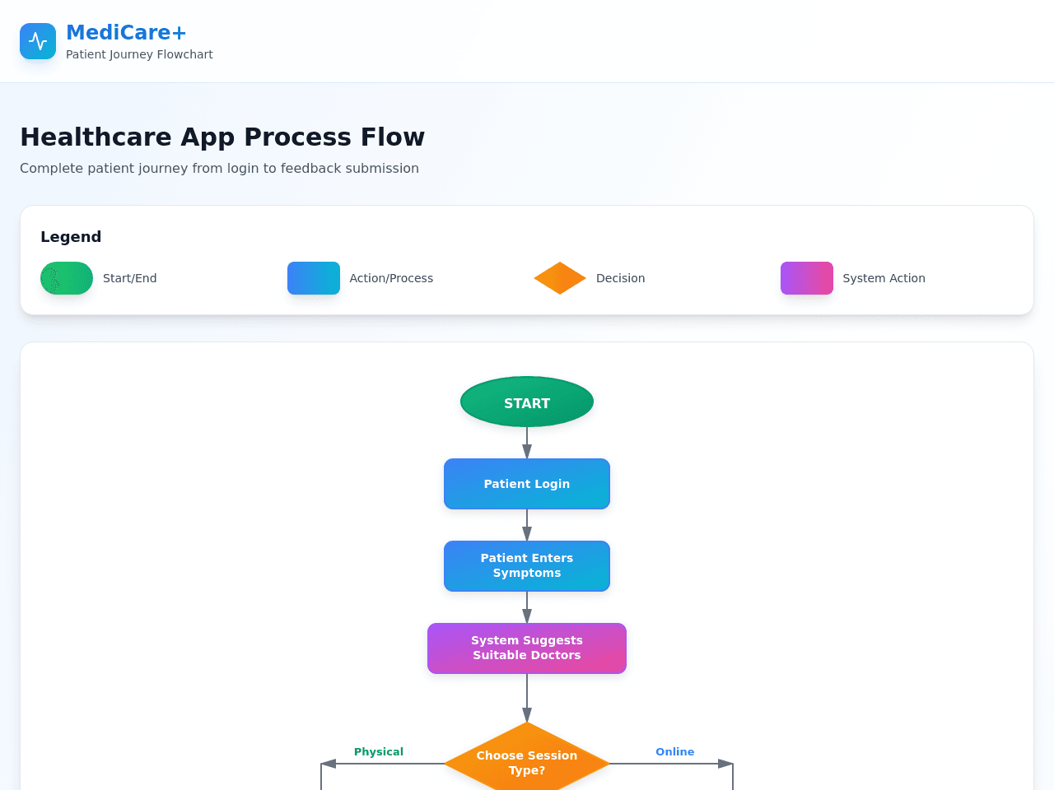Click the MediCare+ pulse logo icon
1054x790 pixels.
(x=38, y=41)
